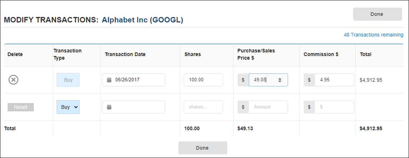Screen dimensions: 409x158
Task: Click the average price $49.13 value
Action: pos(245,129)
